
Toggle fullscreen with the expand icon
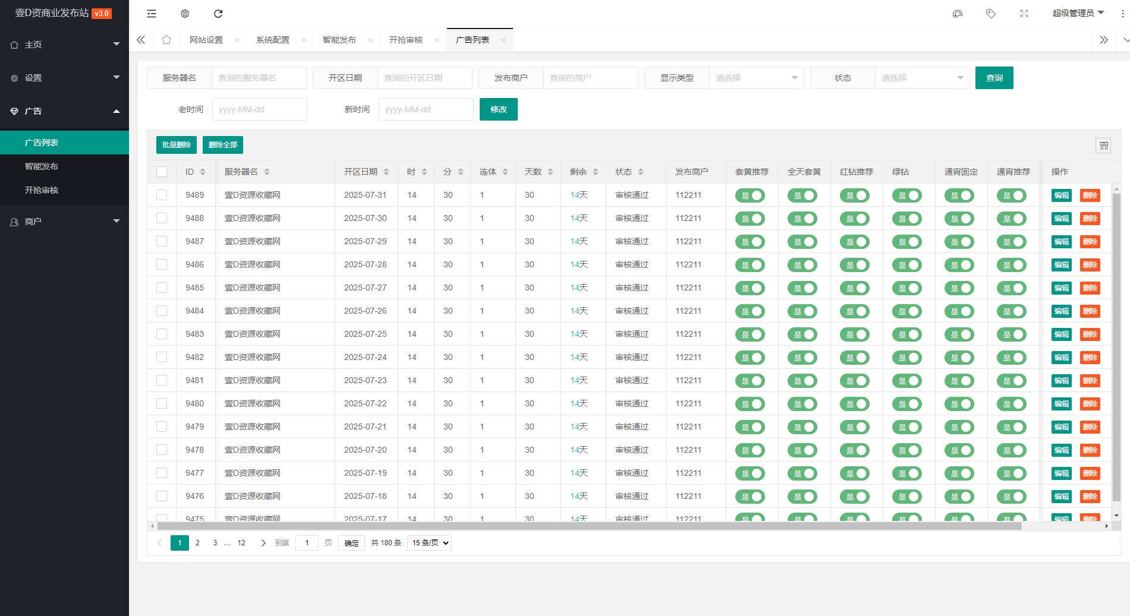(x=1024, y=13)
